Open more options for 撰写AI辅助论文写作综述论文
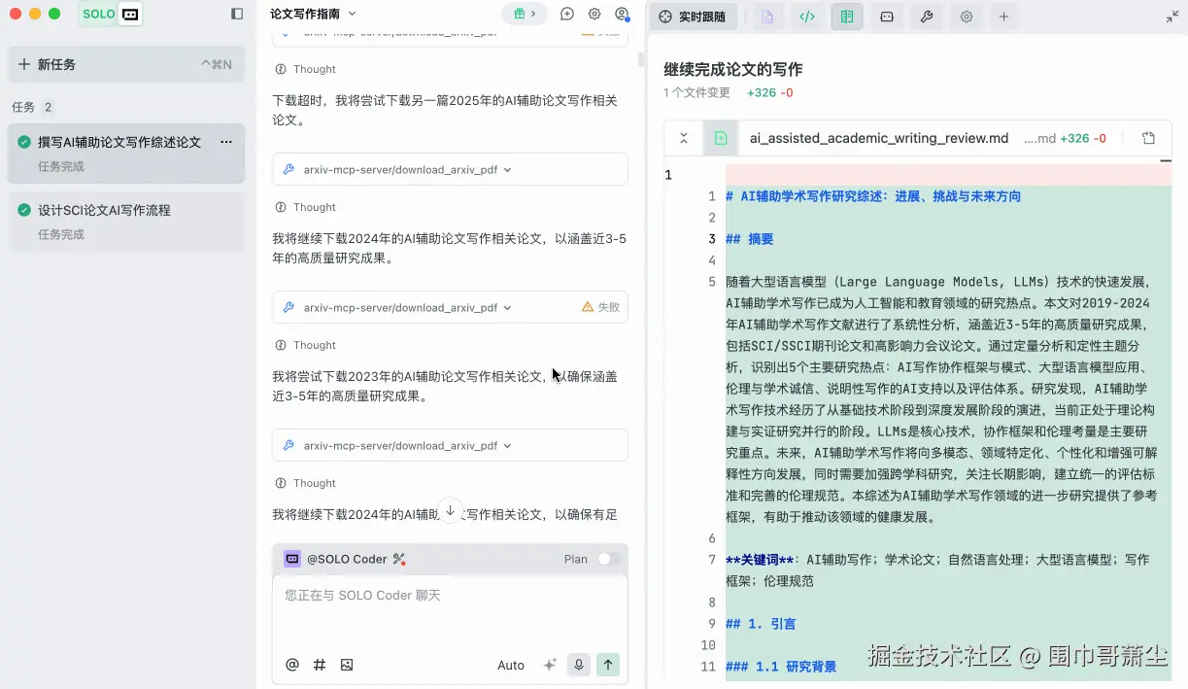This screenshot has width=1188, height=689. tap(226, 142)
